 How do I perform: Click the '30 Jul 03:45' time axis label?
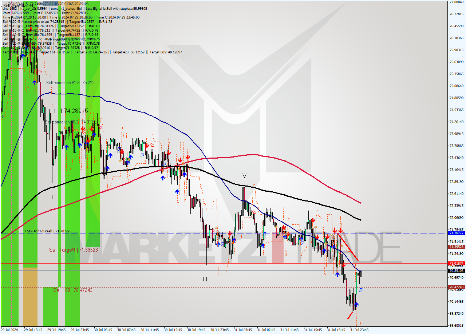click(x=103, y=330)
